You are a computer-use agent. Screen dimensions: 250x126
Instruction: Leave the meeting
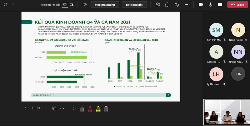tap(237, 5)
